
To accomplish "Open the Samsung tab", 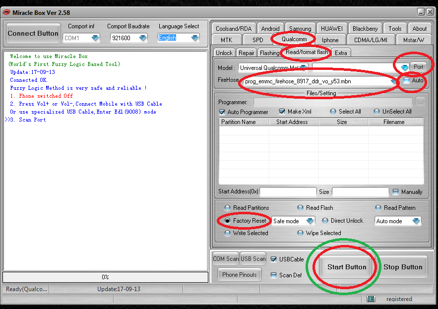I will pos(300,28).
